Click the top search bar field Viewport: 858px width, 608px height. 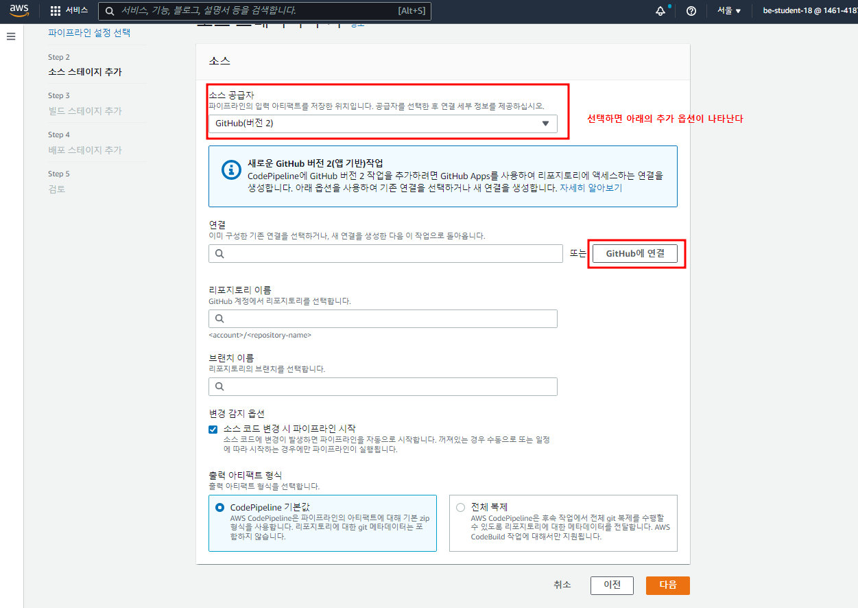(266, 11)
